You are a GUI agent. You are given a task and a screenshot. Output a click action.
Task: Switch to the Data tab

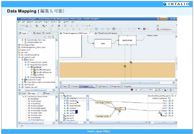tap(46, 93)
